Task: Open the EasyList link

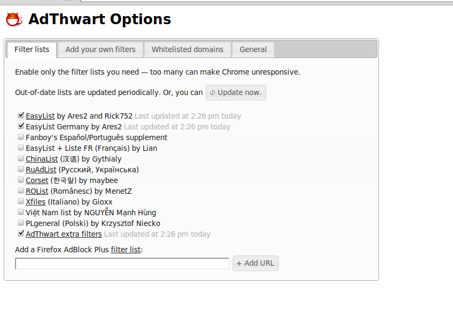Action: point(40,116)
